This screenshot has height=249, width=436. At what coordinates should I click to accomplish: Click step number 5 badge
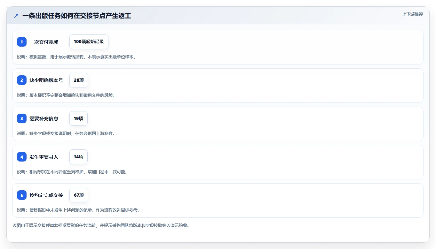point(22,195)
